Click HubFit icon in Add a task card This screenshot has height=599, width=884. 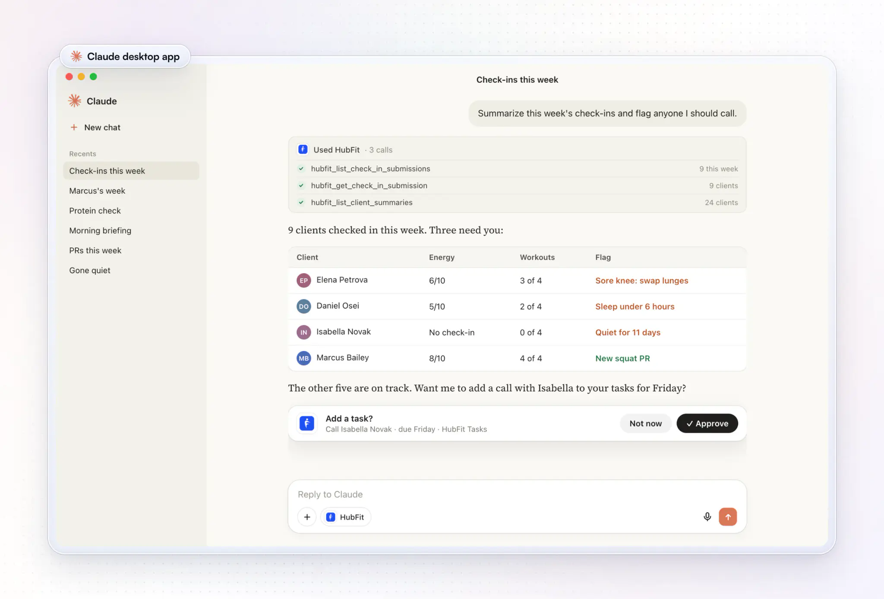coord(307,423)
